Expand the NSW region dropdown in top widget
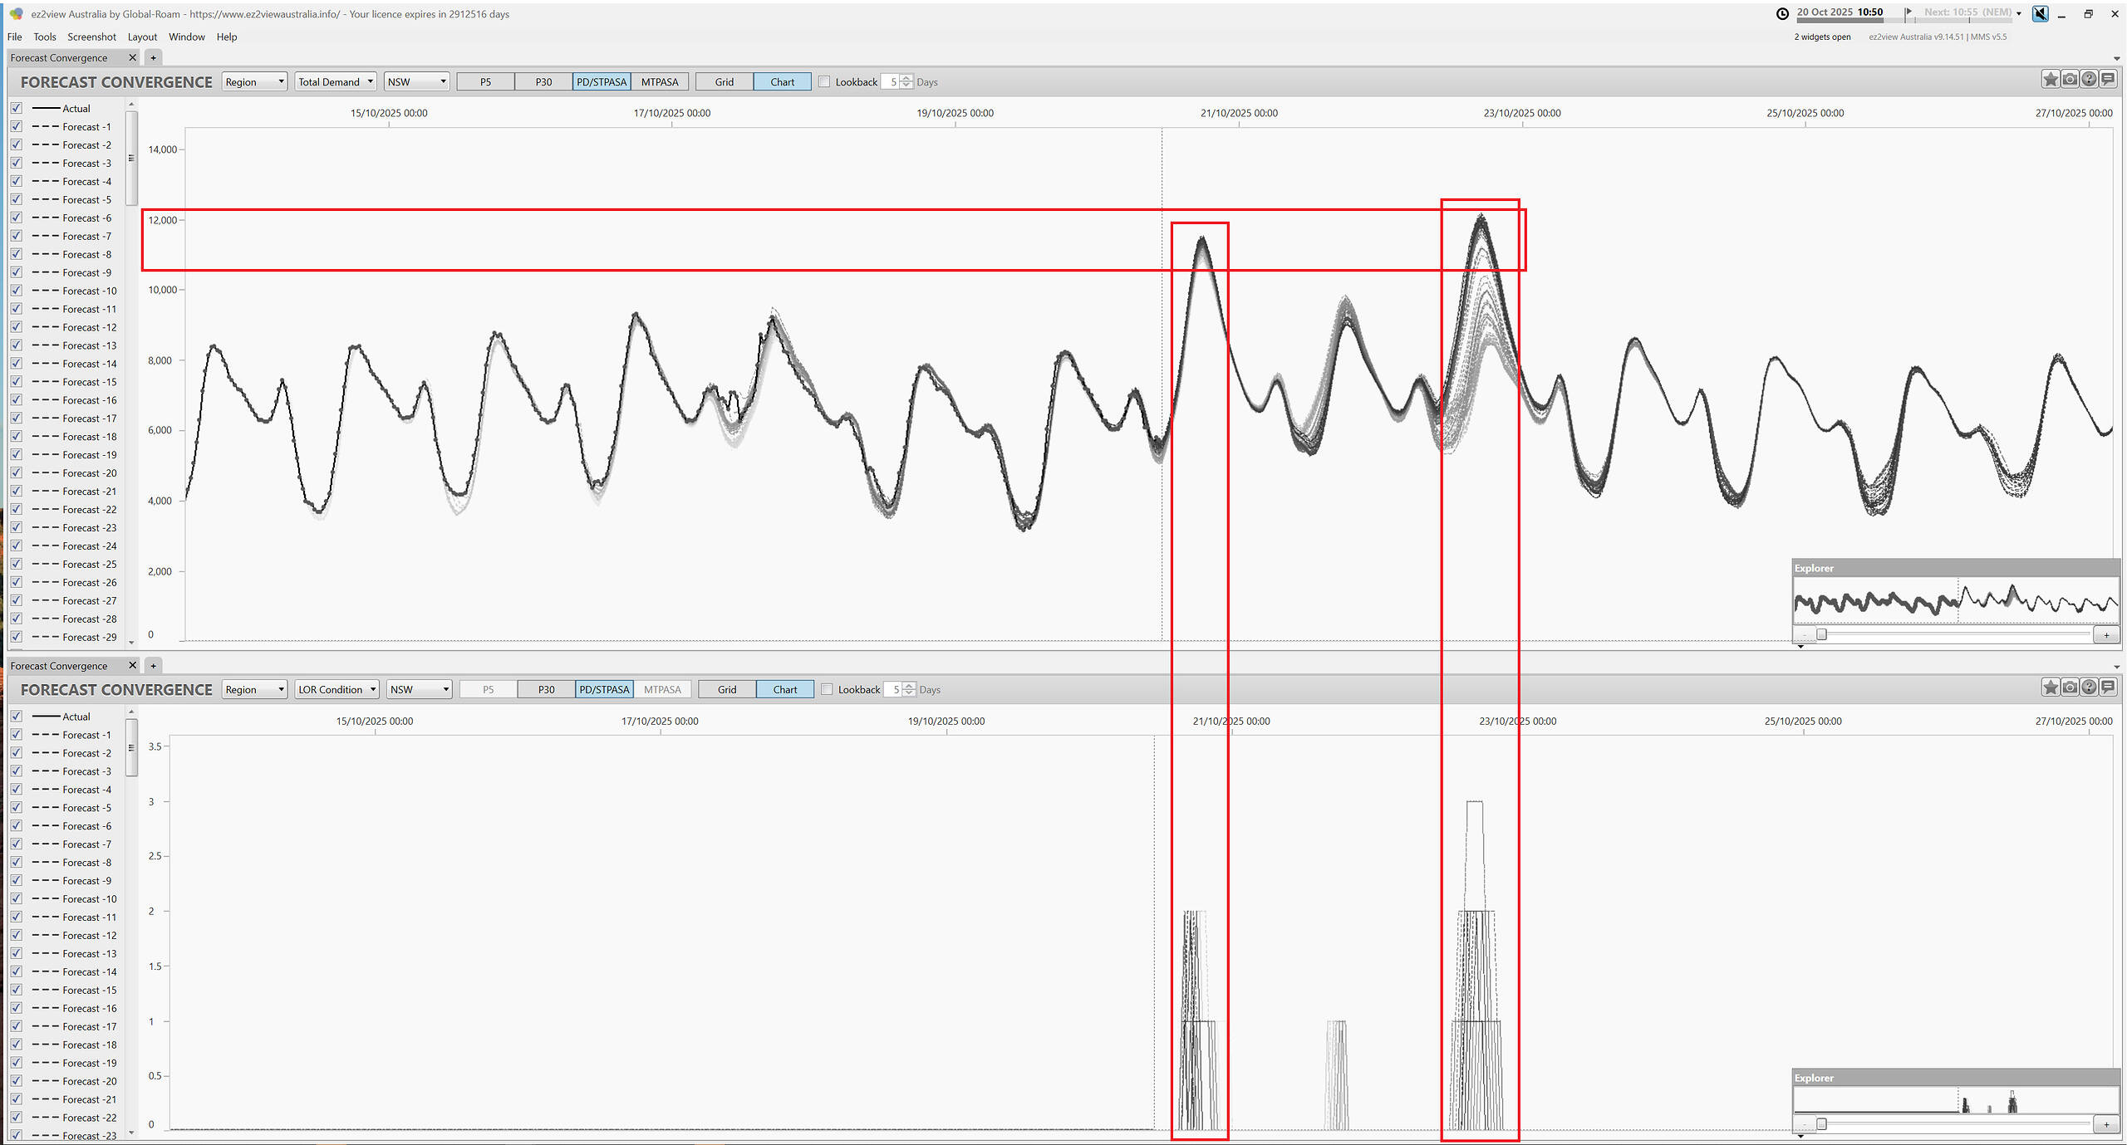 pos(417,82)
